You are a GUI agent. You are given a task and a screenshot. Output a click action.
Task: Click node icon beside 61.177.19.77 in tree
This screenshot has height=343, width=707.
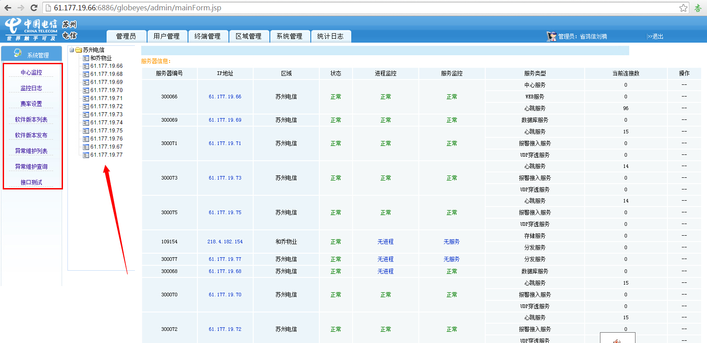[x=86, y=155]
